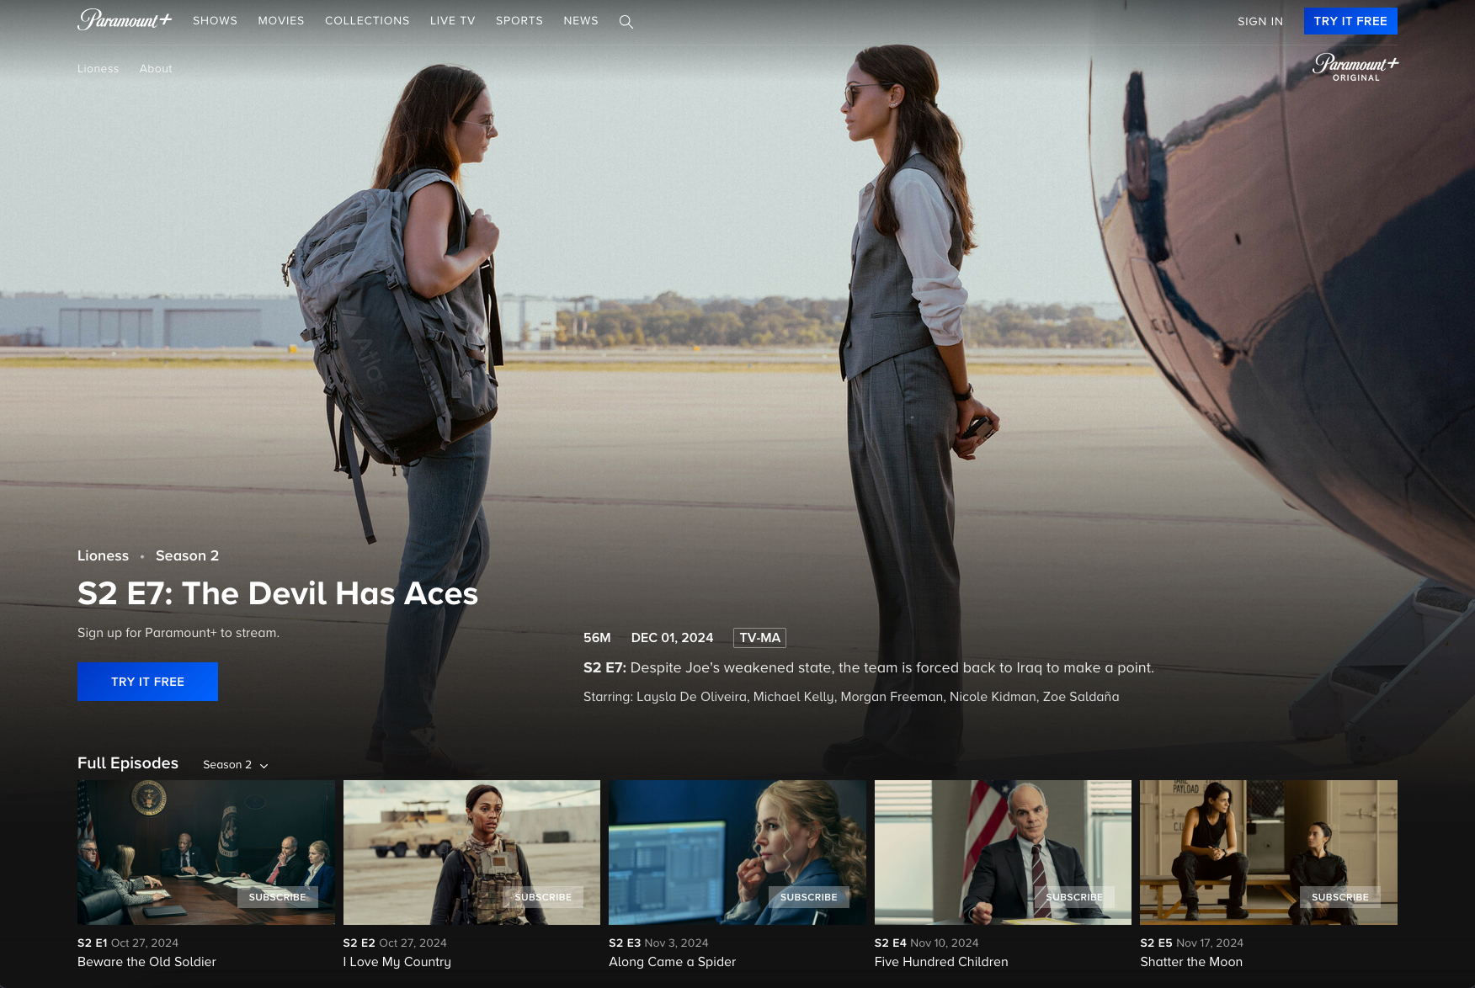
Task: Click the Try It Free button below episode title
Action: click(x=147, y=682)
